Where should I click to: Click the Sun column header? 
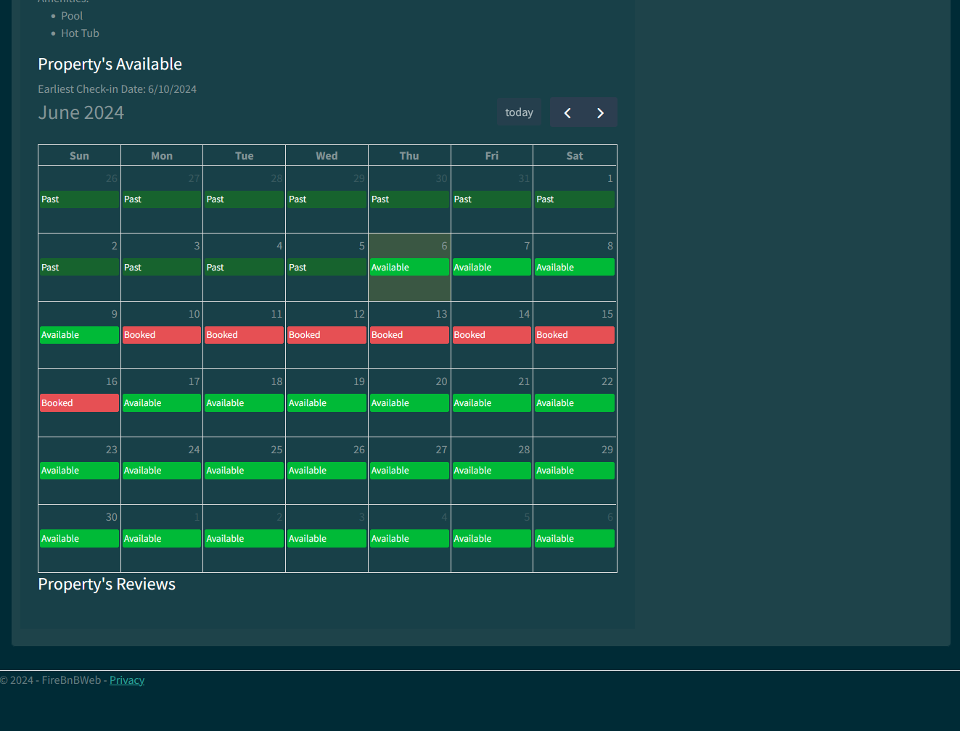(79, 156)
